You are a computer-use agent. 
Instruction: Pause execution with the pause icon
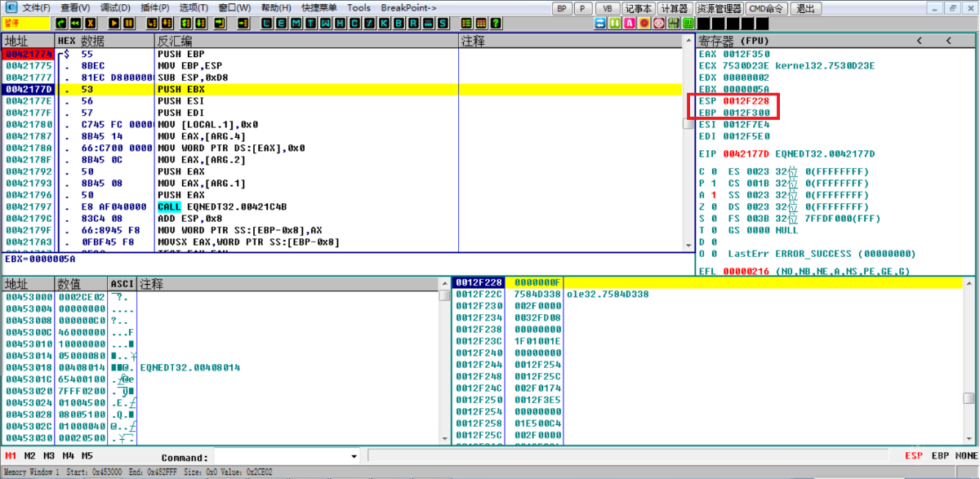128,23
